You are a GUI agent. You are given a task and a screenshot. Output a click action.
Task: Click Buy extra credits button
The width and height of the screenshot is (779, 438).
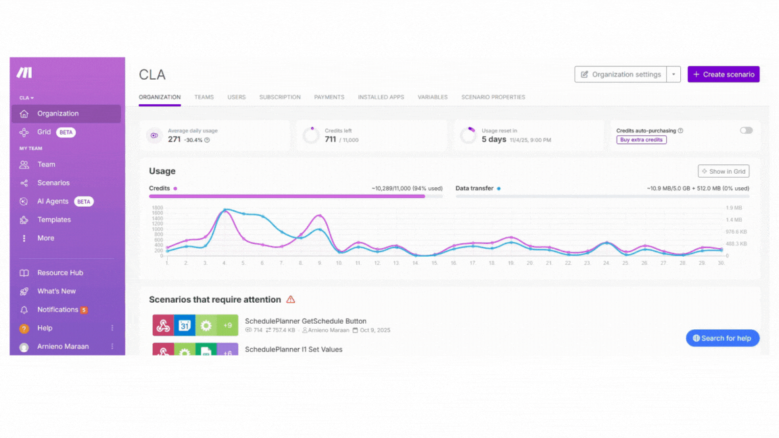[x=641, y=140]
